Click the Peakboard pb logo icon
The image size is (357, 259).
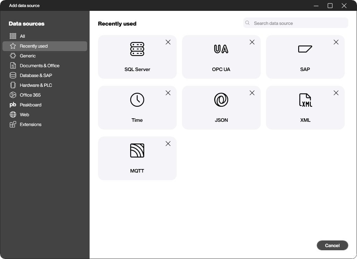point(13,105)
